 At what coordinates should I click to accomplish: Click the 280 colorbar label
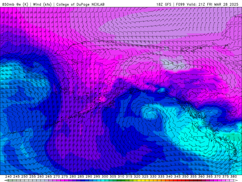click(x=73, y=177)
